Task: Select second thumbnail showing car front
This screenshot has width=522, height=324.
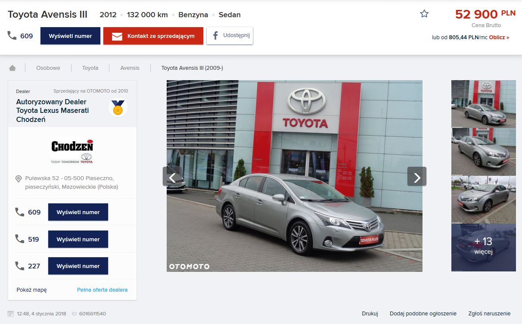Action: point(483,152)
